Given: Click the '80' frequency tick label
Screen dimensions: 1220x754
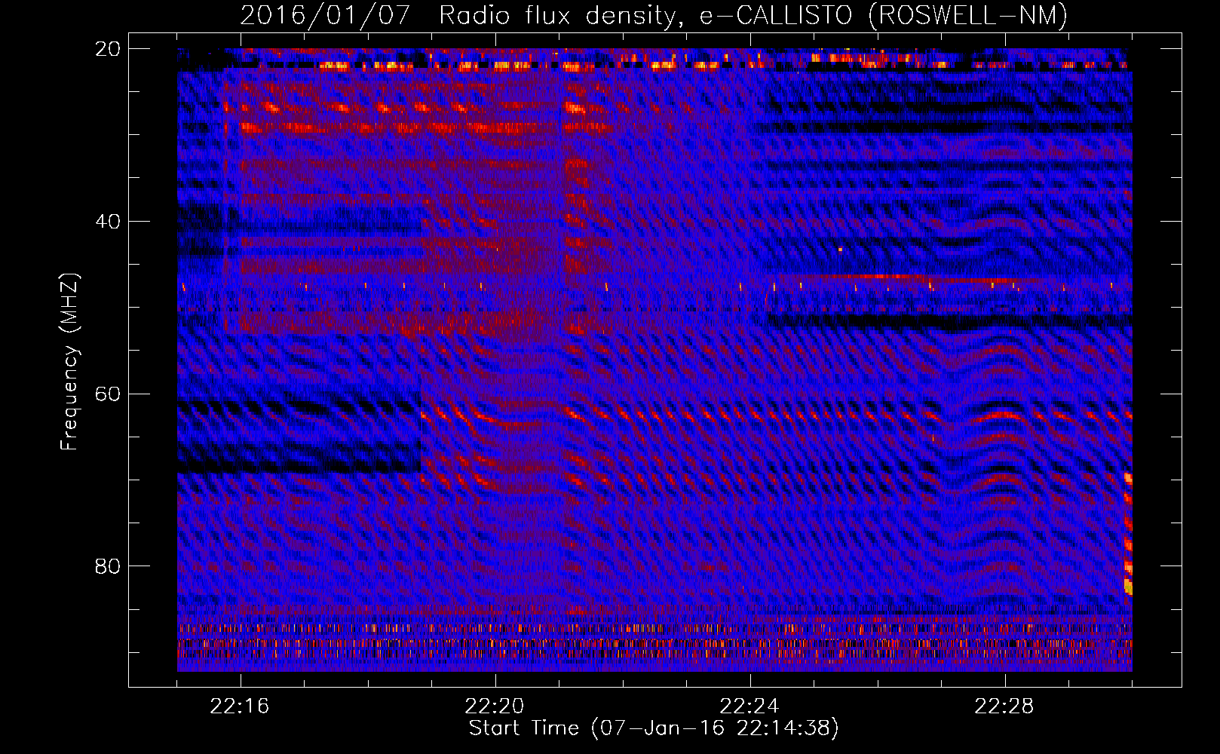Looking at the screenshot, I should [108, 566].
